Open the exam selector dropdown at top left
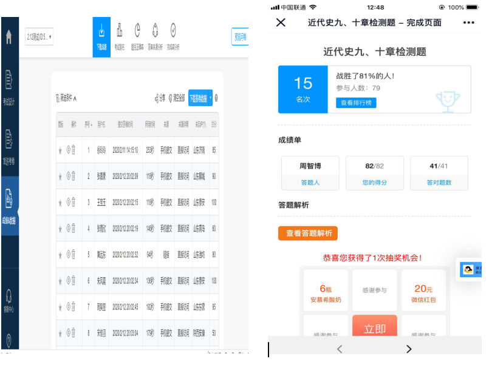The image size is (489, 370). coord(39,38)
